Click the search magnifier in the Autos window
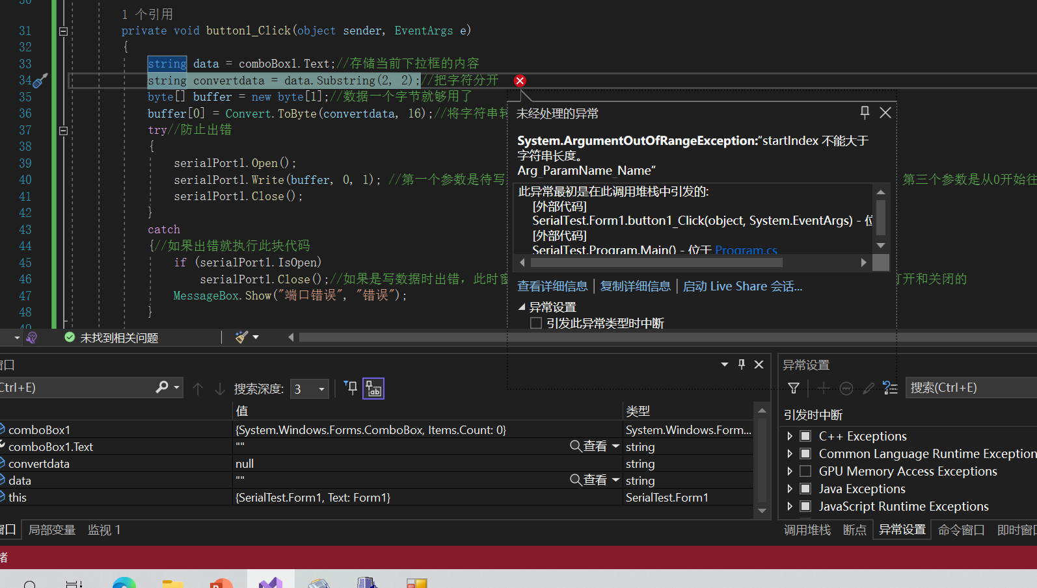Screen dimensions: 1037x588 tap(162, 387)
